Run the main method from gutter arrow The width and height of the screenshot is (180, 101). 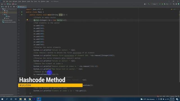coord(22,15)
